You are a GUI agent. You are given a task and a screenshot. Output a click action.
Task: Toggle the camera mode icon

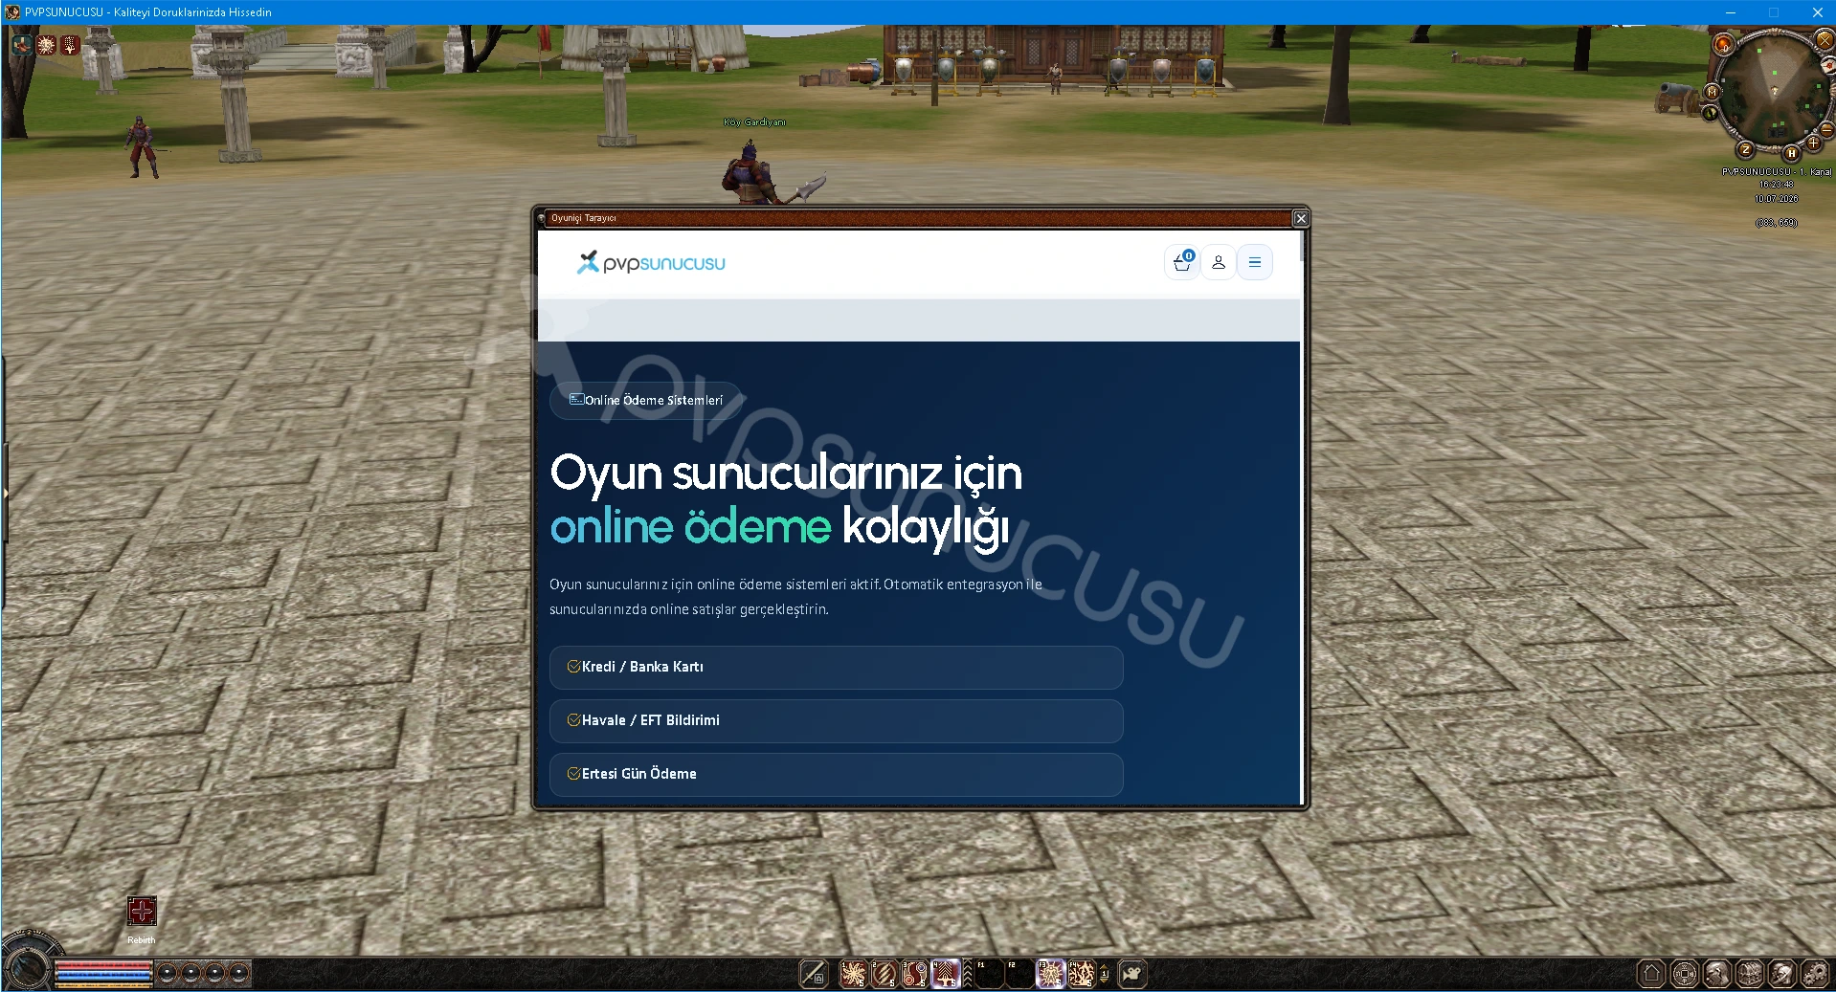pyautogui.click(x=1132, y=974)
